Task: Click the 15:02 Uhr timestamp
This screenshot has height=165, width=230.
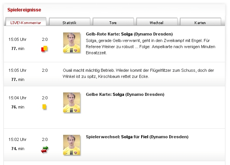Action: coord(18,140)
